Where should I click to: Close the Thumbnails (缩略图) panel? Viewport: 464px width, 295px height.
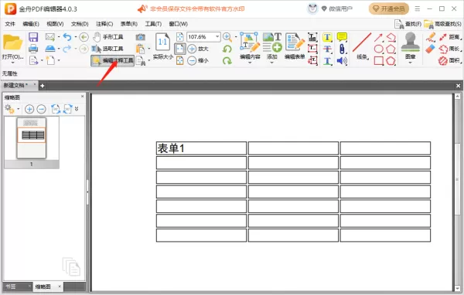pyautogui.click(x=82, y=97)
